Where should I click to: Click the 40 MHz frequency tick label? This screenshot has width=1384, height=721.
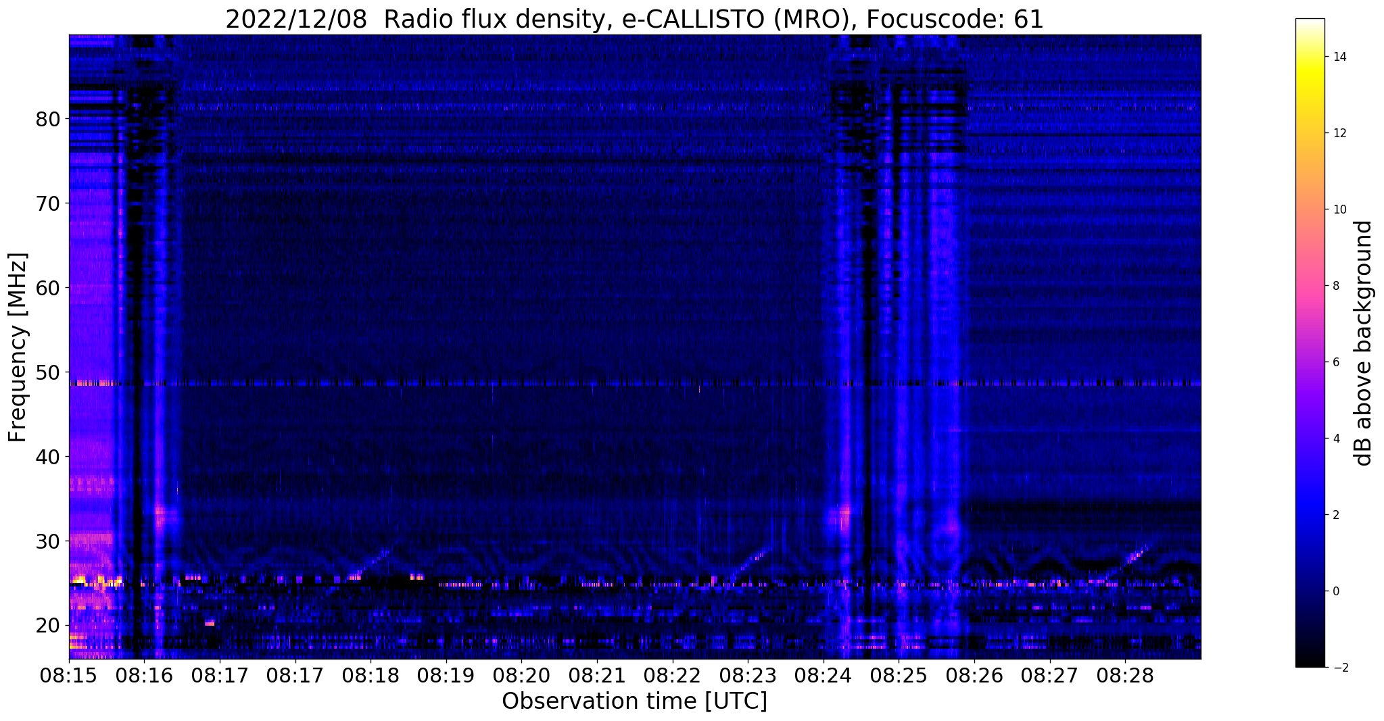(x=49, y=457)
